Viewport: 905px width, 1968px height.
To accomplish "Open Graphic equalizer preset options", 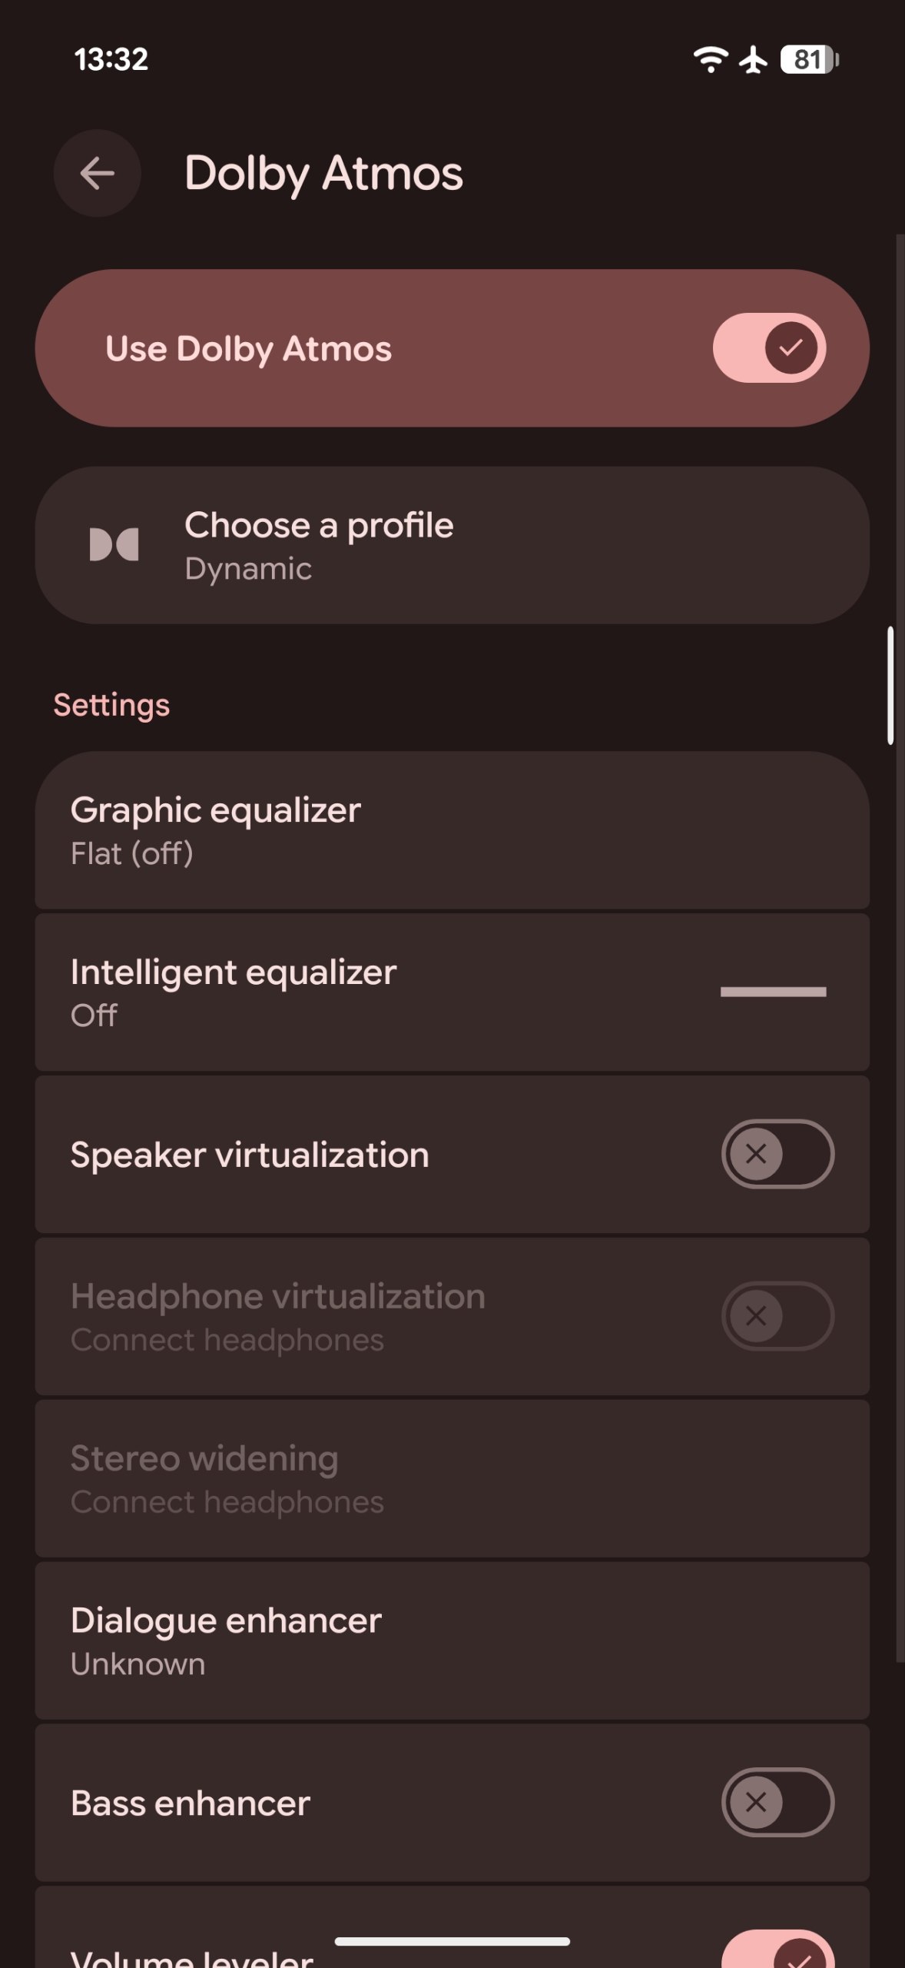I will coord(452,830).
